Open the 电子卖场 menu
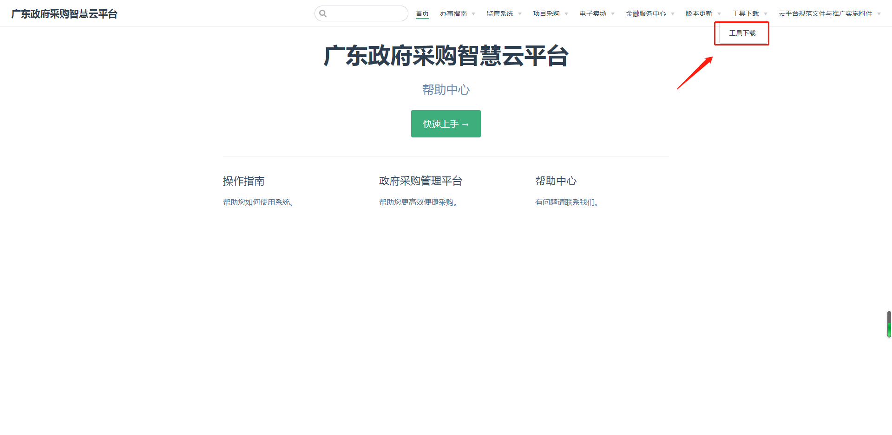Image resolution: width=892 pixels, height=435 pixels. point(593,13)
